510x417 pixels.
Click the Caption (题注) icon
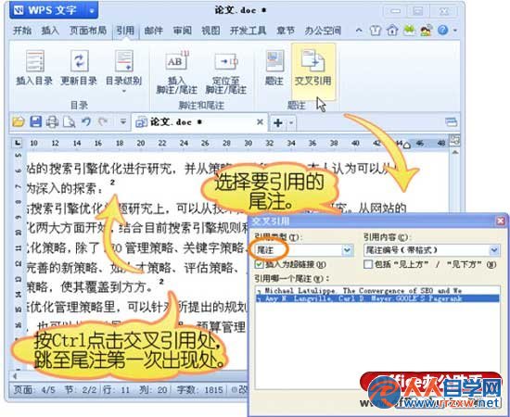click(274, 61)
